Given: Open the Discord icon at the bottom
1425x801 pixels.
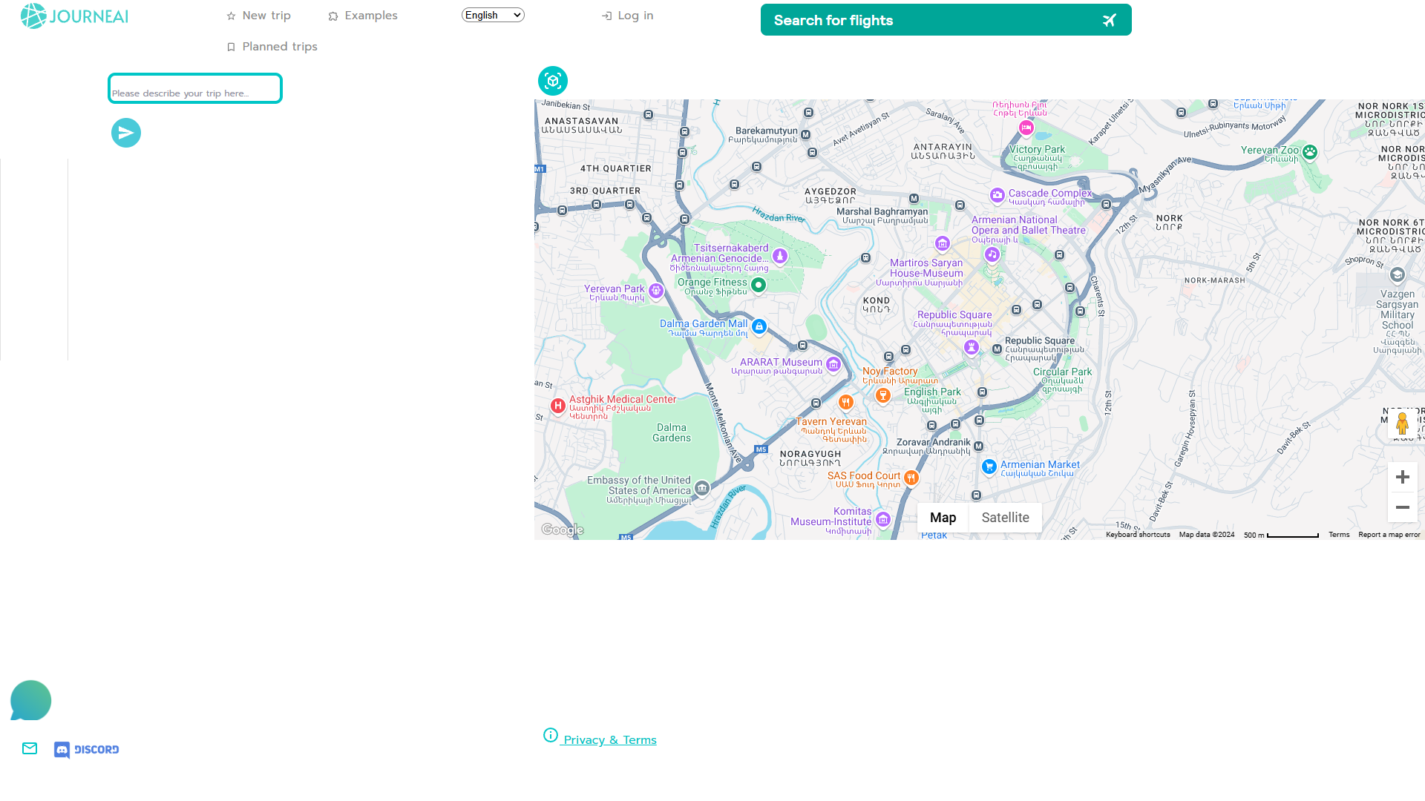Looking at the screenshot, I should pyautogui.click(x=62, y=749).
